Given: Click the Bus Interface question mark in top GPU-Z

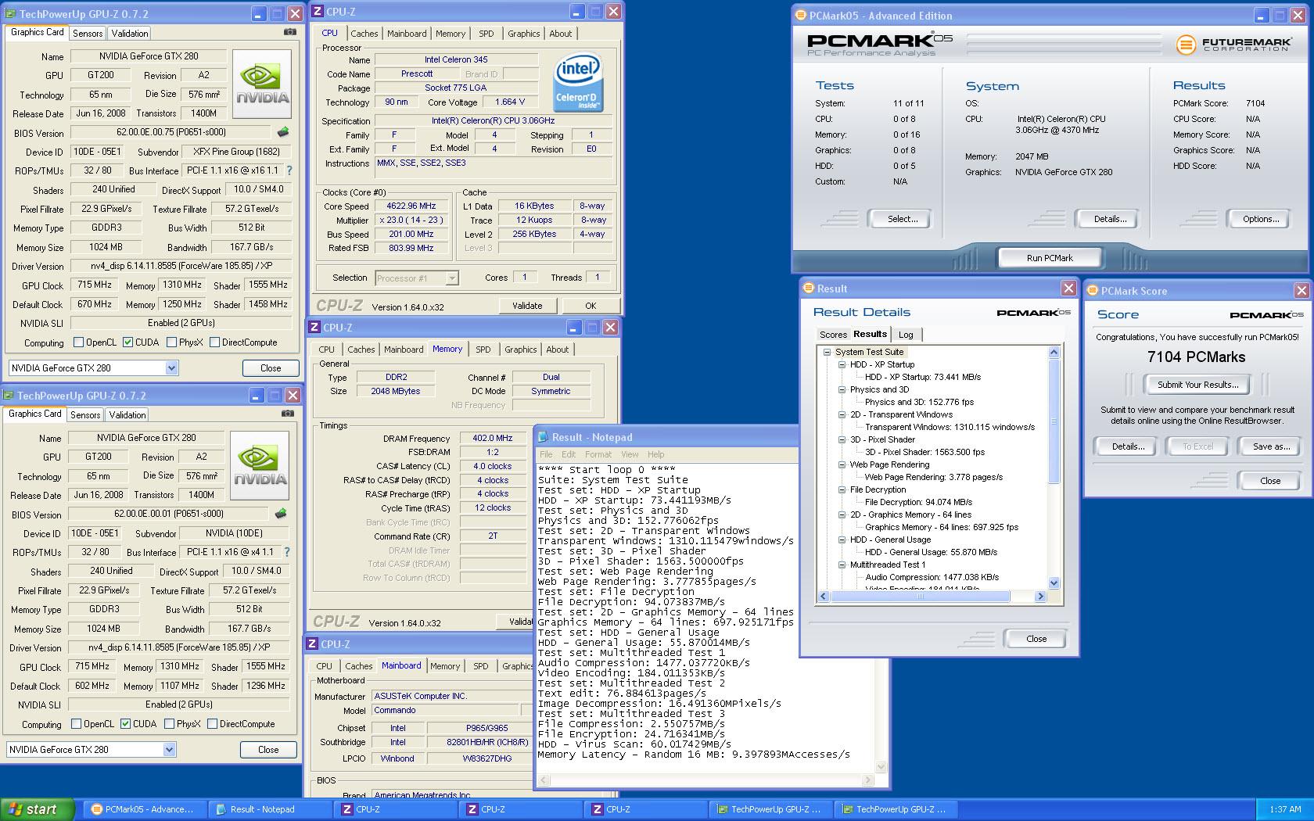Looking at the screenshot, I should point(289,170).
